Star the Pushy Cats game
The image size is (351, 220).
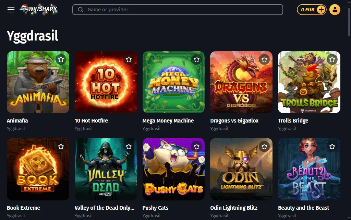(x=196, y=147)
